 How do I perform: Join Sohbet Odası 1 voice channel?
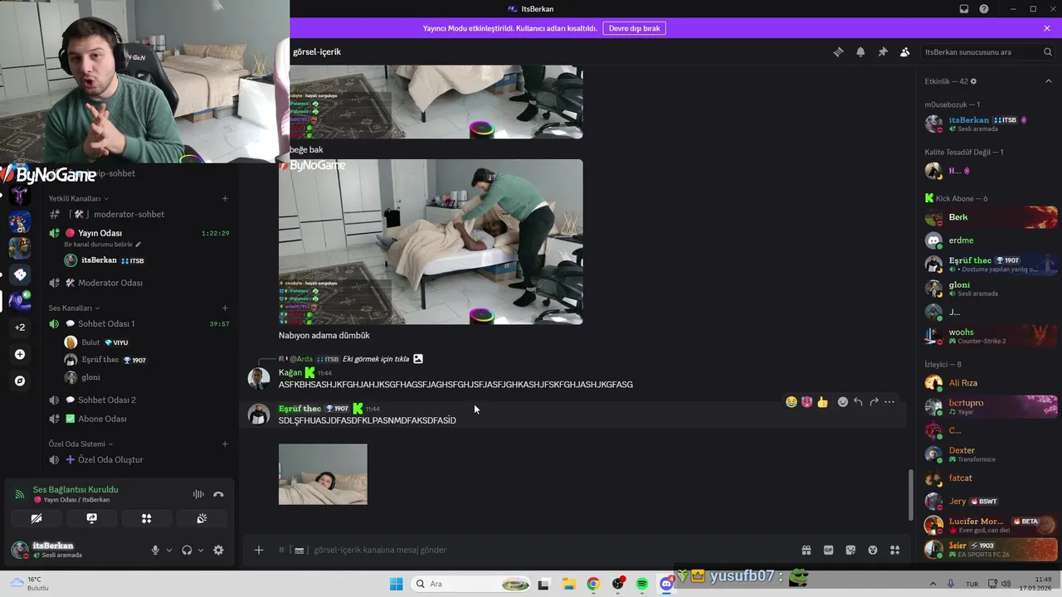139,323
